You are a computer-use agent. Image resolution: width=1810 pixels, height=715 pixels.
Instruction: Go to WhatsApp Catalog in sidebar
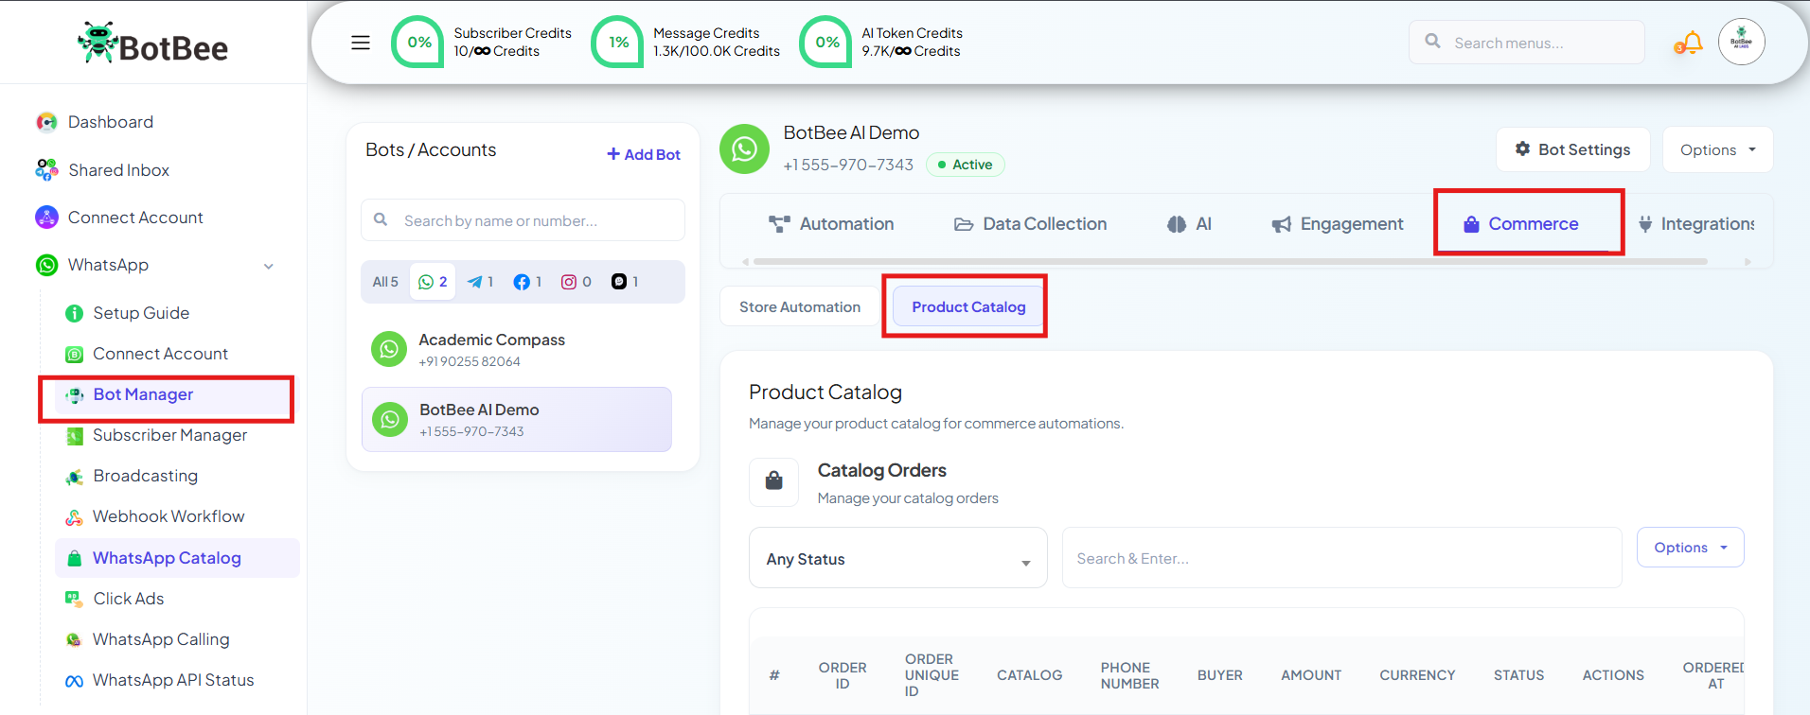click(177, 558)
